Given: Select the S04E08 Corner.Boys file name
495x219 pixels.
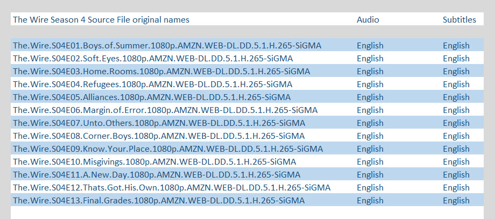Looking at the screenshot, I should (x=159, y=136).
